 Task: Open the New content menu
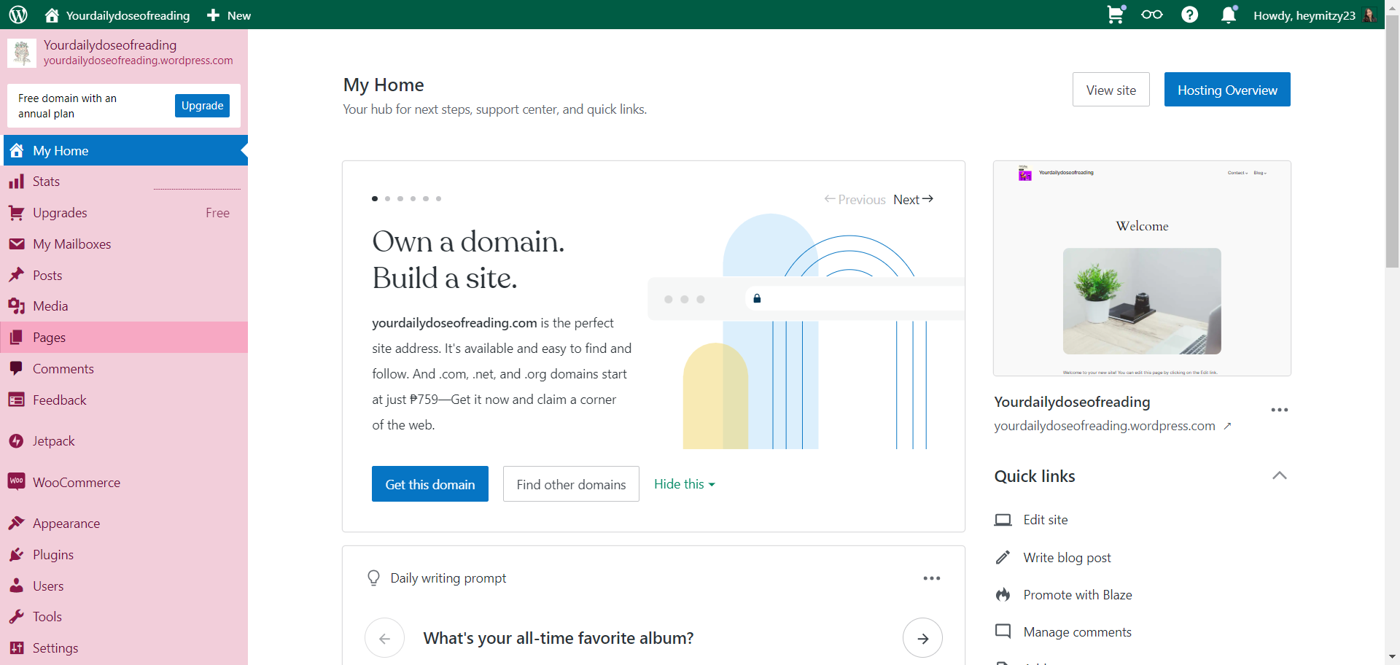pos(229,15)
